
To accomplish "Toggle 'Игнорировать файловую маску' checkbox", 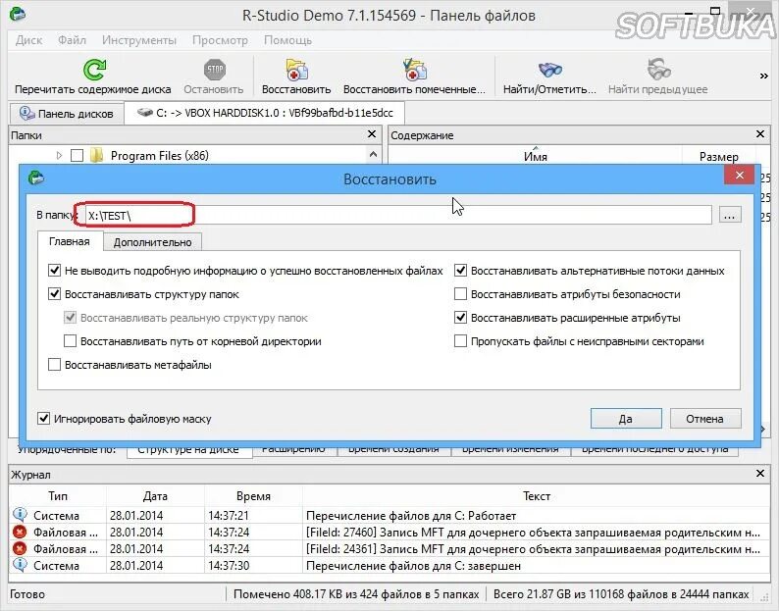I will [44, 418].
